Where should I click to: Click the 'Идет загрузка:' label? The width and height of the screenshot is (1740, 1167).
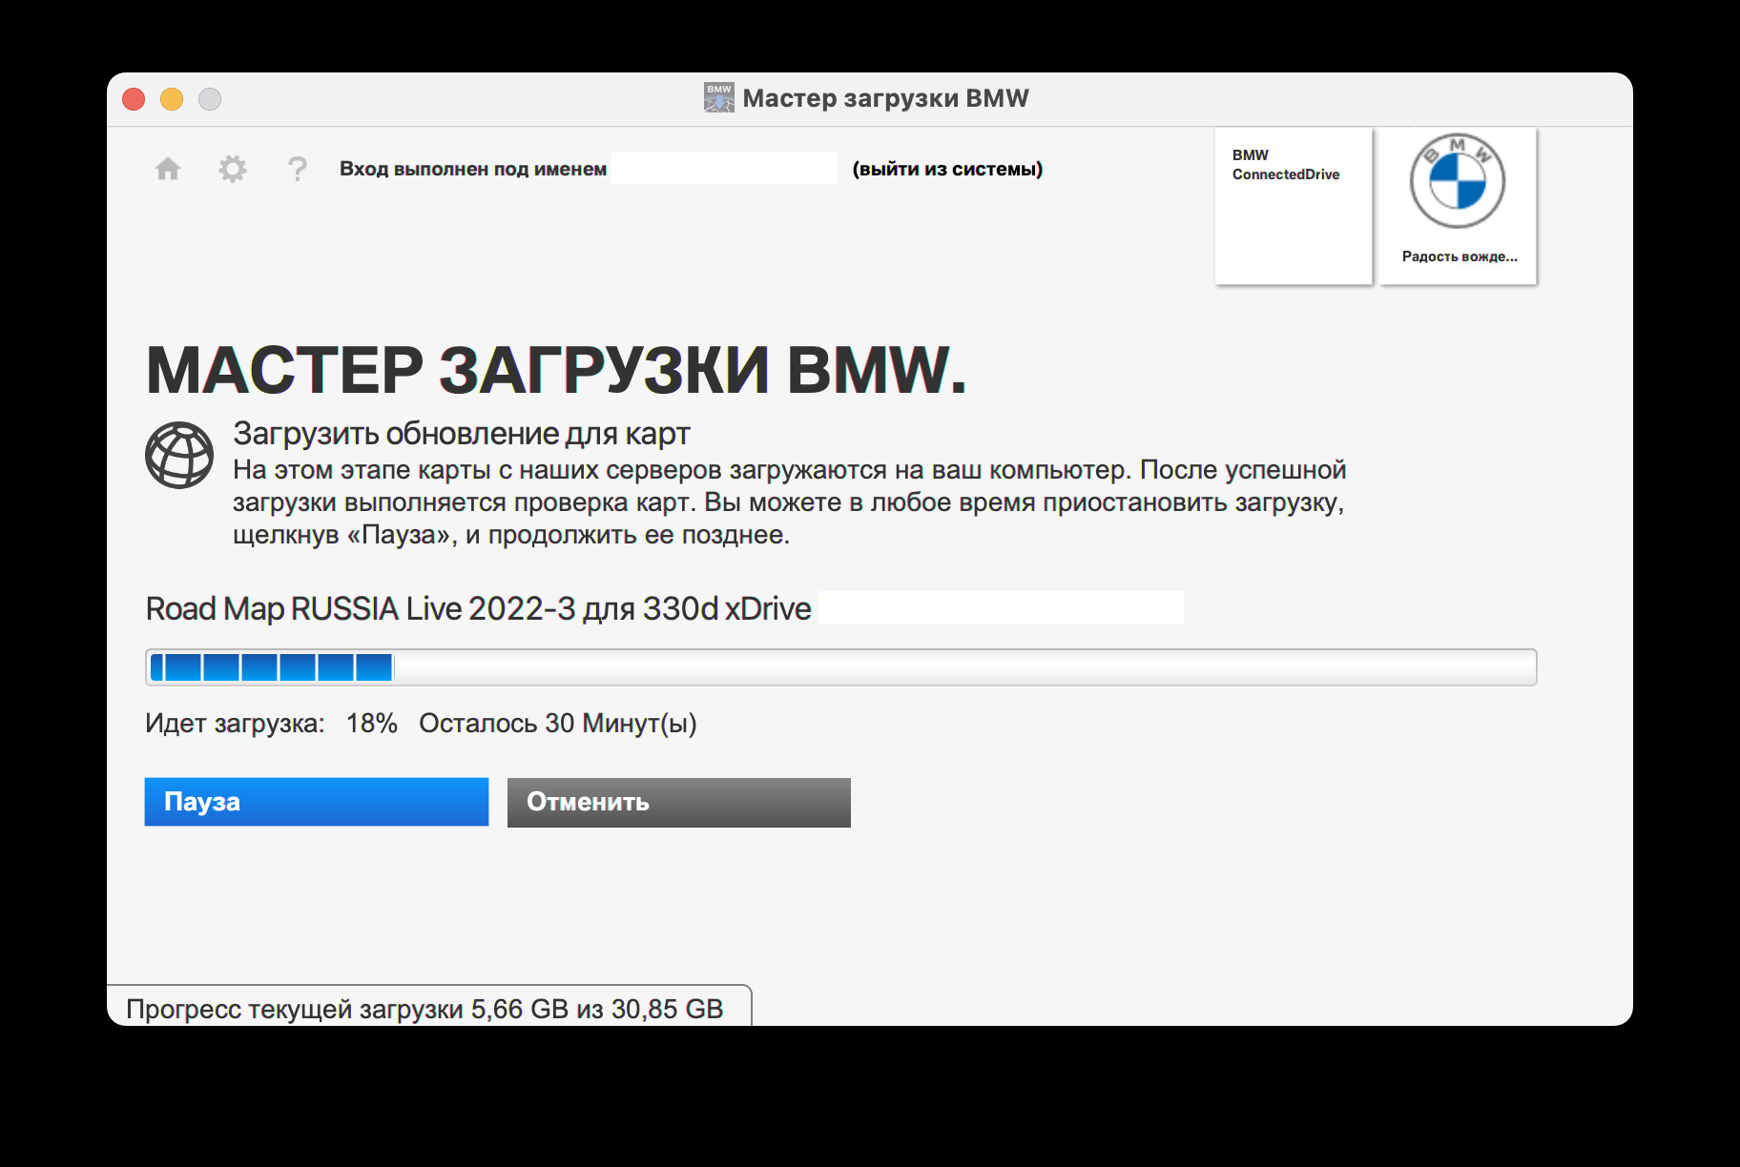coord(235,724)
